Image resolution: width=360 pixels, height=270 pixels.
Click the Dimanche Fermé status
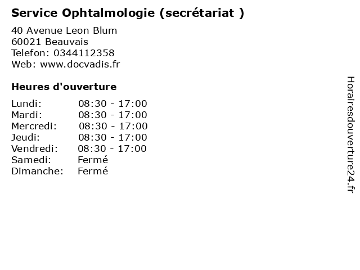tap(93, 171)
